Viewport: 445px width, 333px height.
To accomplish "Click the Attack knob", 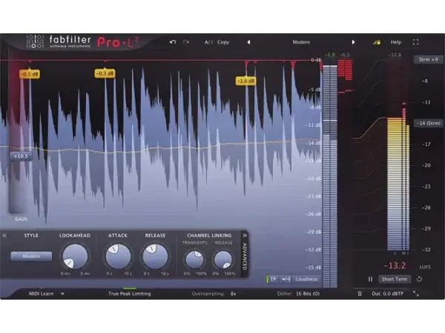I will point(118,257).
